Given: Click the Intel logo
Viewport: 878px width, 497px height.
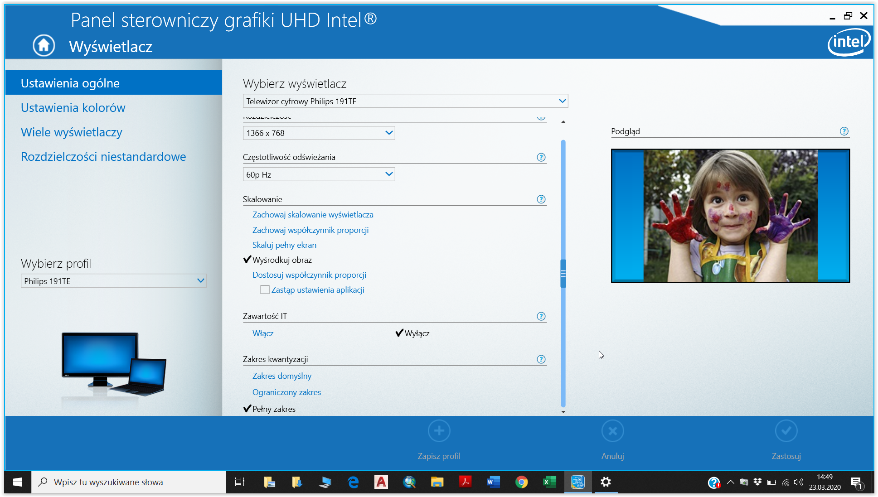Looking at the screenshot, I should click(849, 42).
